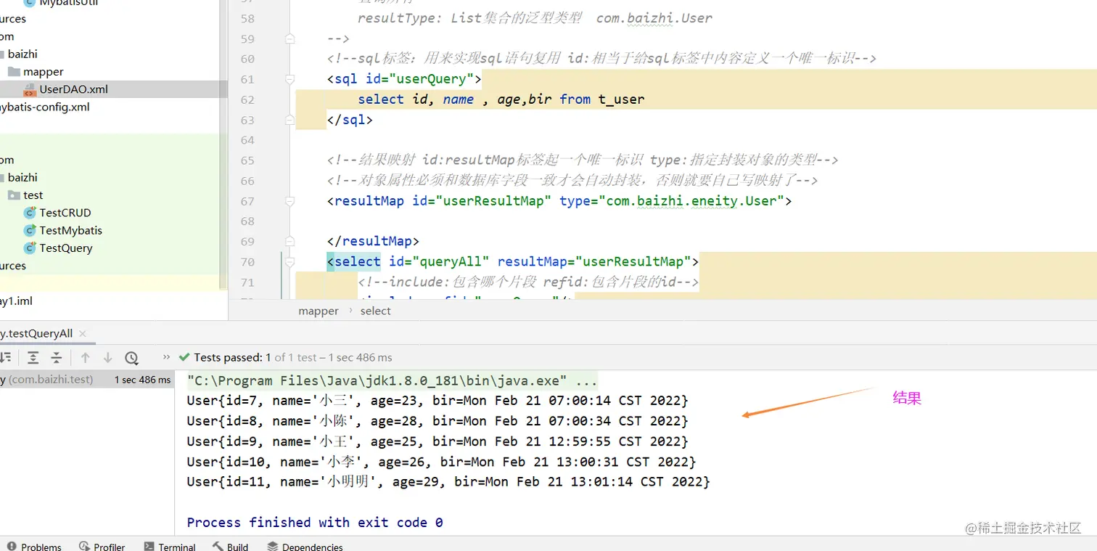The width and height of the screenshot is (1097, 551).
Task: Fold the sql tag at line 61
Action: click(x=289, y=78)
